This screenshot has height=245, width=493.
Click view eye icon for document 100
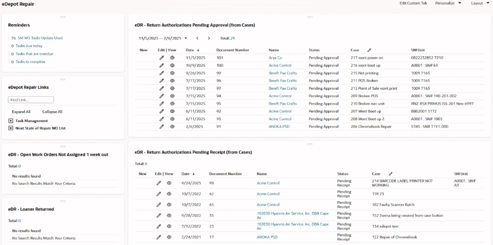(172, 65)
